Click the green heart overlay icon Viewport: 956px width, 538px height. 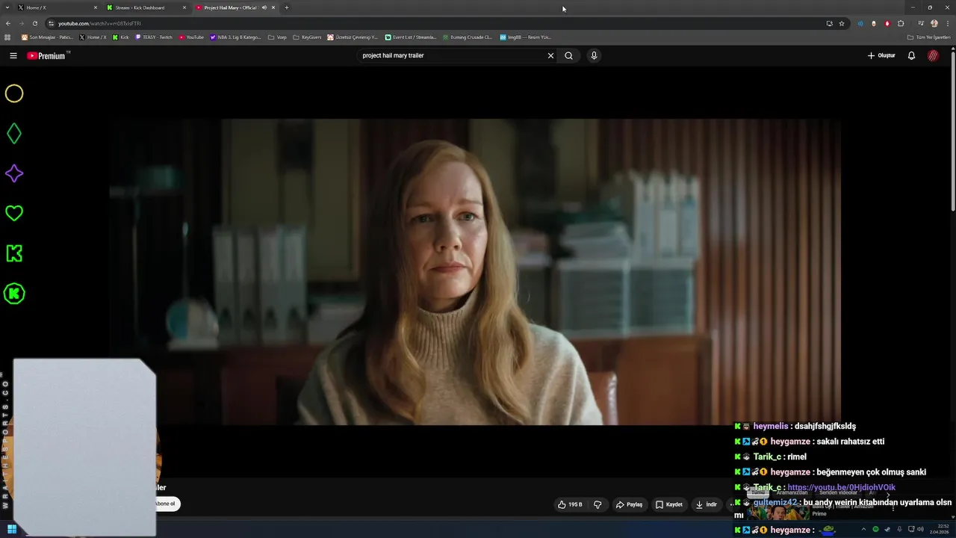(x=14, y=213)
